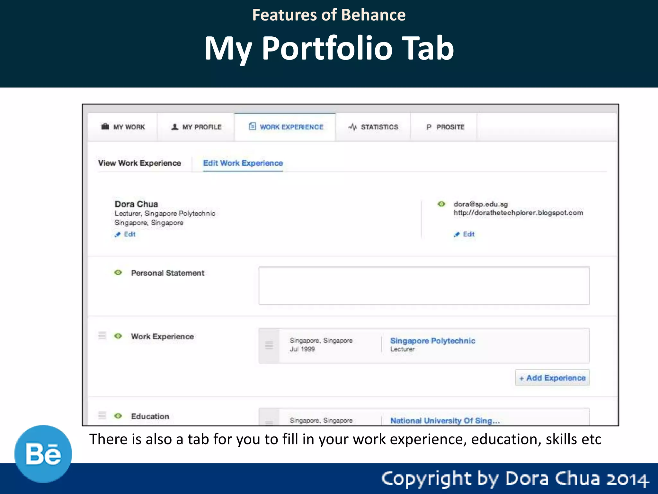Toggle visibility eye beside dora@sp.edu.sg email

coord(441,204)
